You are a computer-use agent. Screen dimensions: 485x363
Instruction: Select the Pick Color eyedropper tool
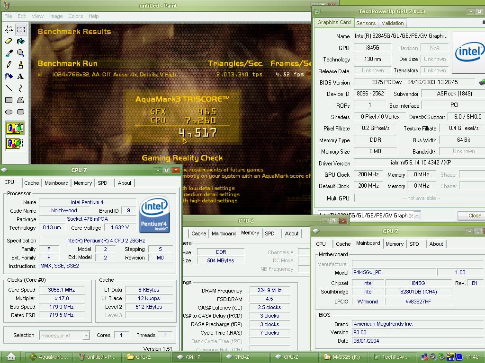pos(9,53)
